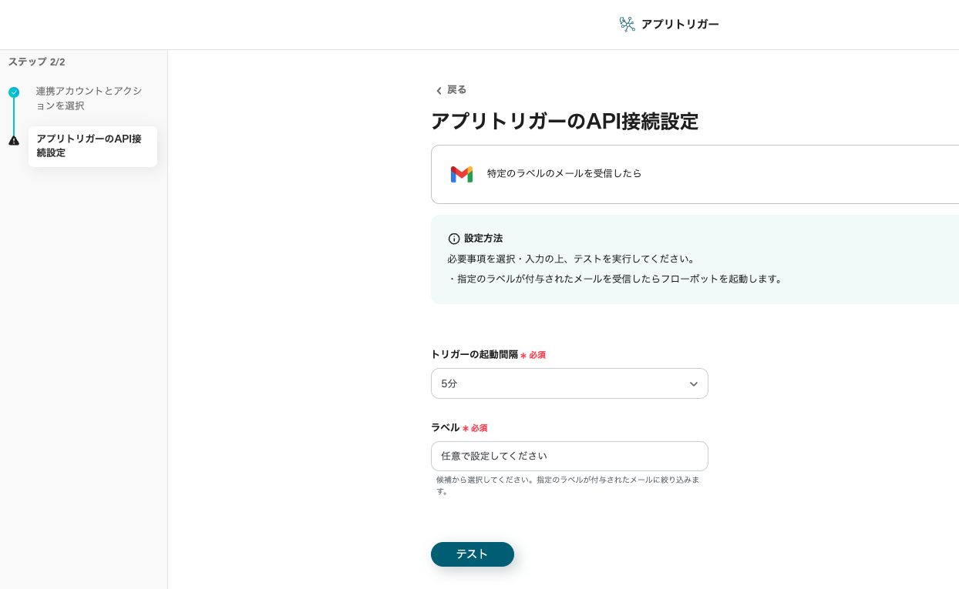Click the 特定のラベルのメールを受信したら card
The height and width of the screenshot is (589, 959).
point(694,174)
